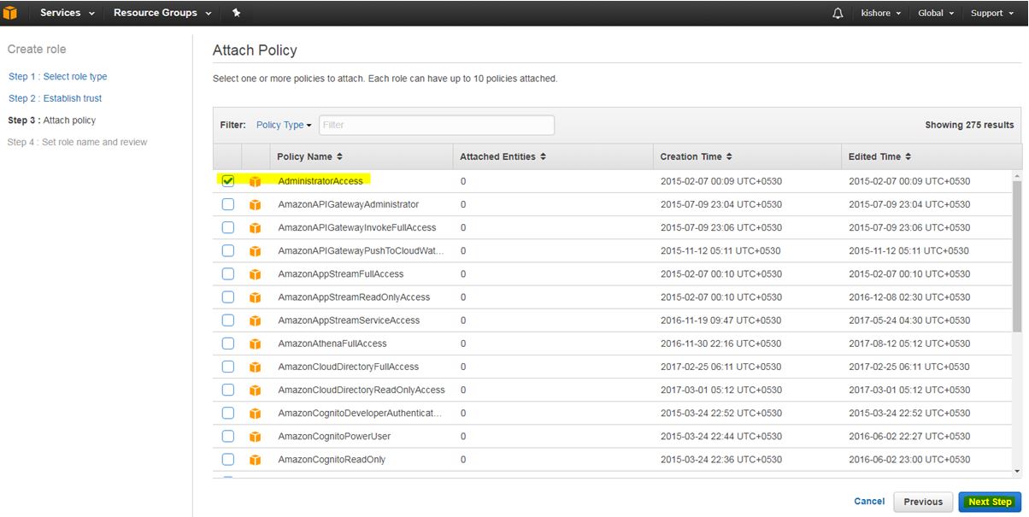Check the AmazonAPIGatewayAdministrator policy checkbox

click(228, 204)
